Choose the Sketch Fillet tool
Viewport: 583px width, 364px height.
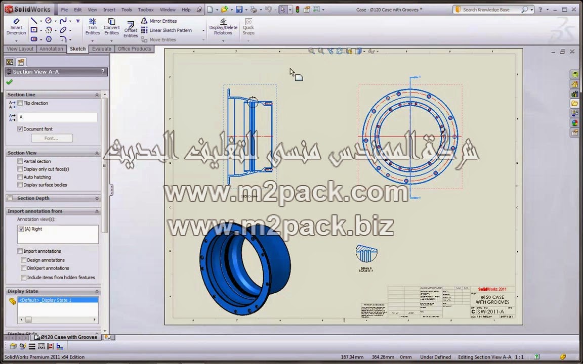tap(63, 39)
